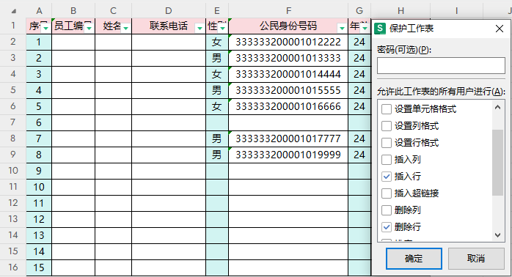
Task: Open filter dropdown for 姓名 column
Action: pyautogui.click(x=125, y=29)
